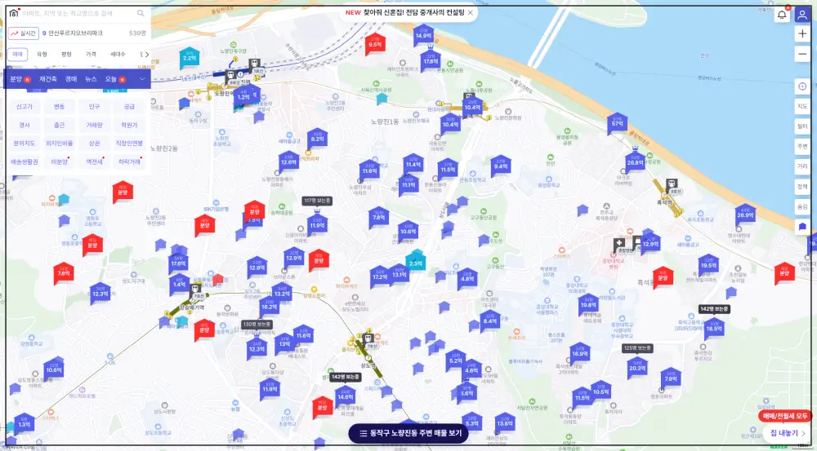The width and height of the screenshot is (817, 451).
Task: Switch to the 재건축 tab
Action: coord(48,79)
